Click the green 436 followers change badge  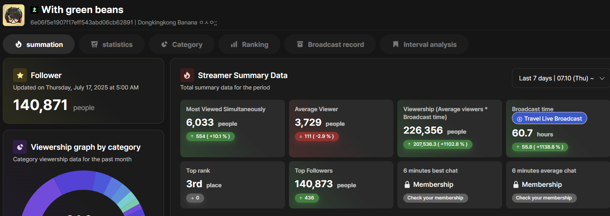coord(307,198)
